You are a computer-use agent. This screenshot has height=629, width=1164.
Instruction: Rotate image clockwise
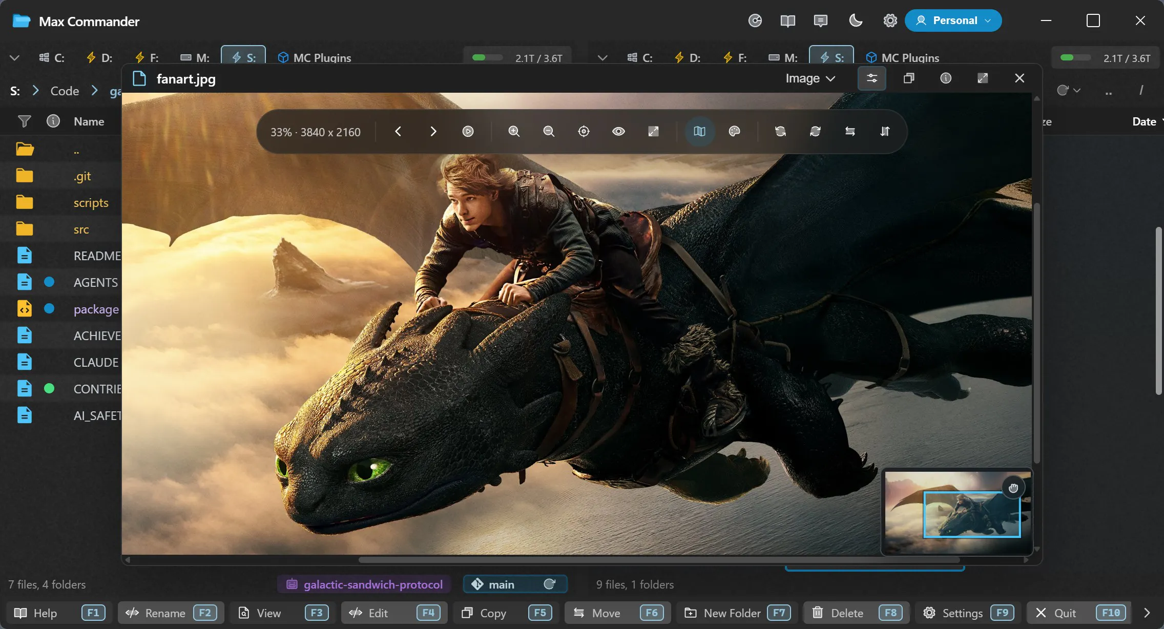click(x=815, y=132)
